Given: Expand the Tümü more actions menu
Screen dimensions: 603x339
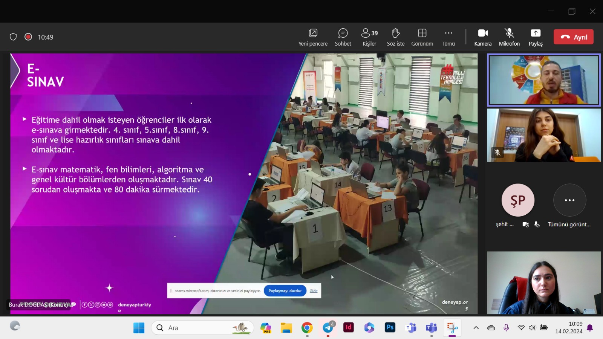Looking at the screenshot, I should pyautogui.click(x=448, y=37).
